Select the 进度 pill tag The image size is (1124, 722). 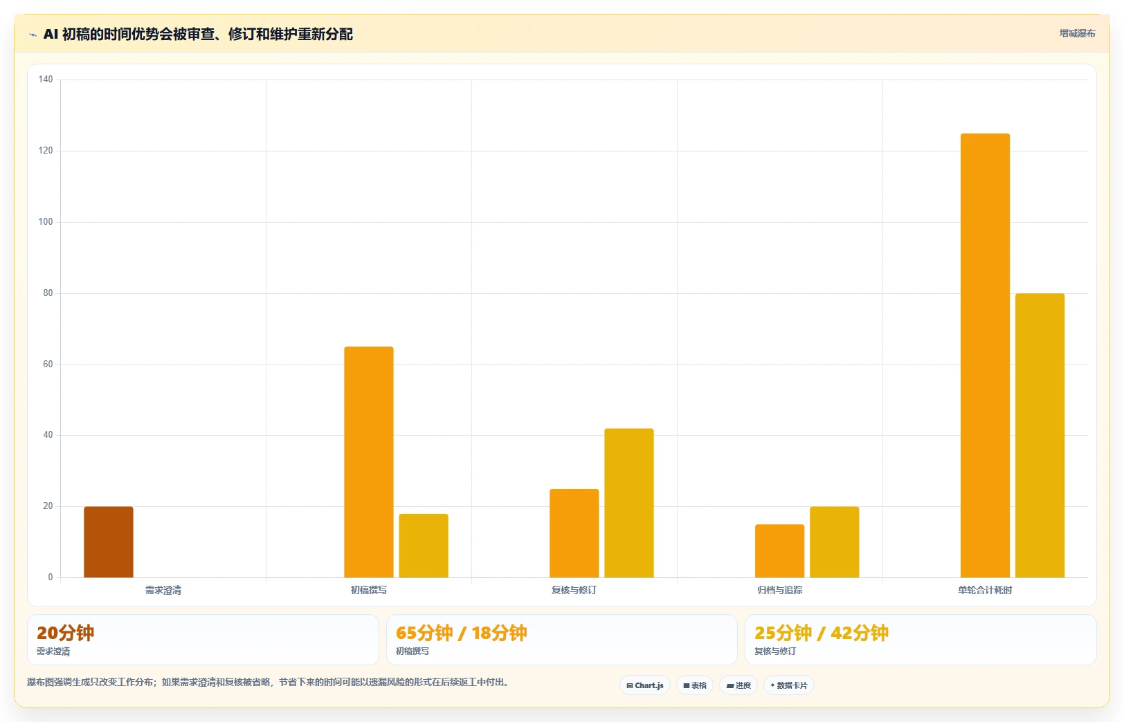click(x=738, y=685)
